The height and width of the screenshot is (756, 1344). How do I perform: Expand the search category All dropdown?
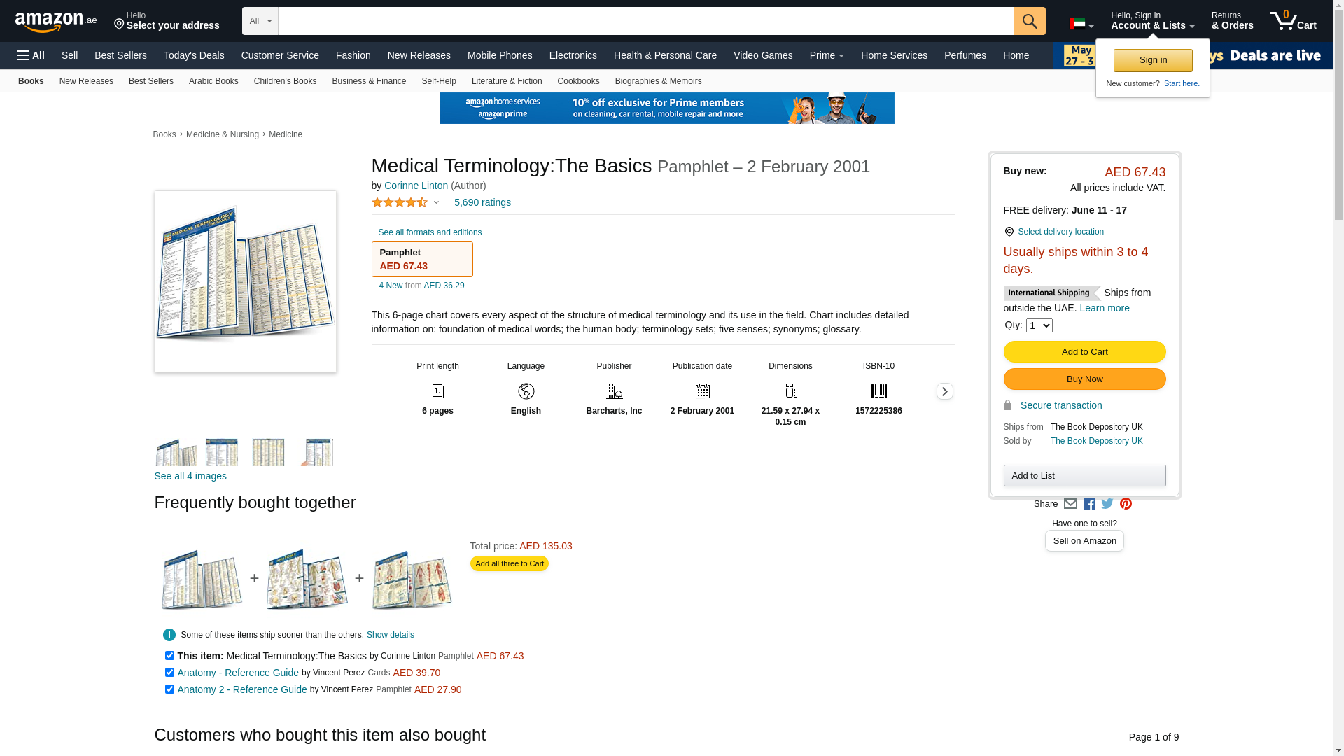pyautogui.click(x=260, y=21)
